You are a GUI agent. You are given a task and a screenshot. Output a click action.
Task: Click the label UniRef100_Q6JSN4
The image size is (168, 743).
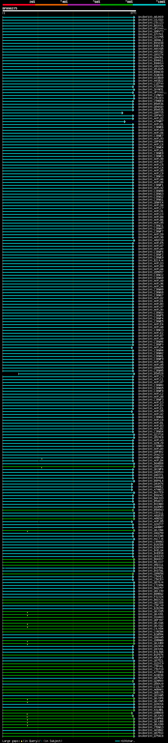[x=151, y=530]
